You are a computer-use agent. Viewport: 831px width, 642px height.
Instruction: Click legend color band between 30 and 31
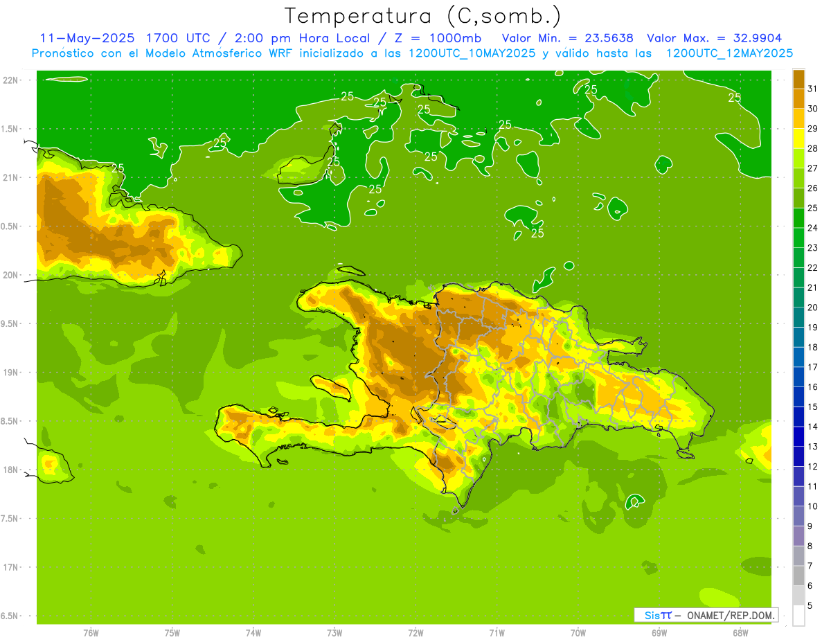click(798, 98)
